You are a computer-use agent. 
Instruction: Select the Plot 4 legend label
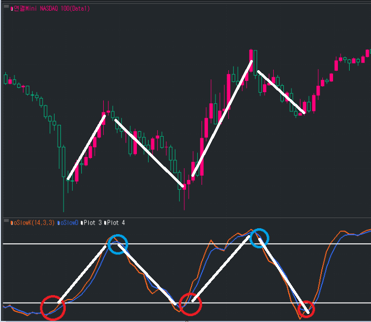(116, 223)
